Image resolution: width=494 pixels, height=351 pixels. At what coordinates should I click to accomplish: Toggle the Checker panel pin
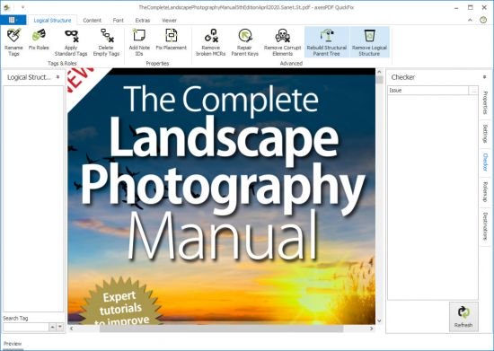coord(484,77)
